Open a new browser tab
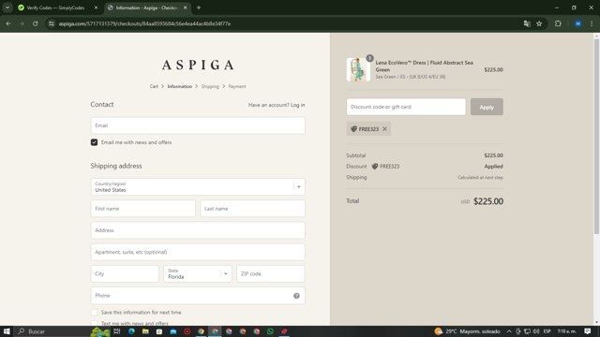This screenshot has height=337, width=600. click(199, 7)
